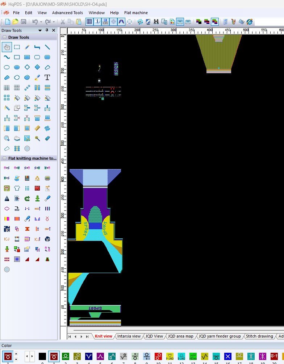Viewport: 284px width, 364px height.
Task: Pick the eyedropper color picker tool
Action: [37, 78]
